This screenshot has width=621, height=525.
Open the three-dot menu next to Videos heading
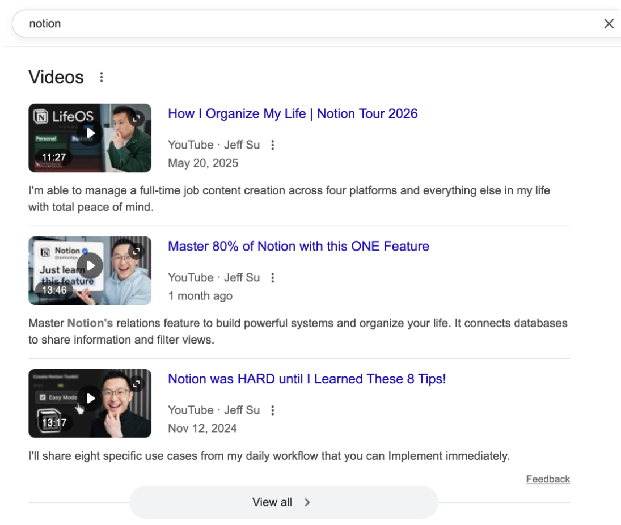pos(102,77)
